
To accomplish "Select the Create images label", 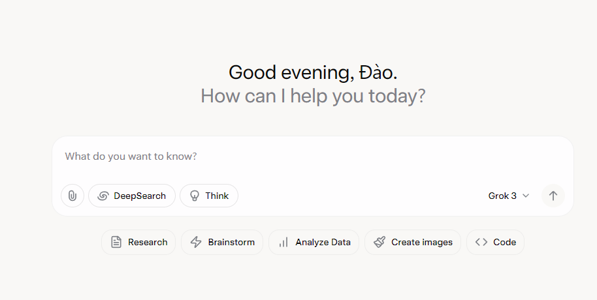I will [422, 242].
